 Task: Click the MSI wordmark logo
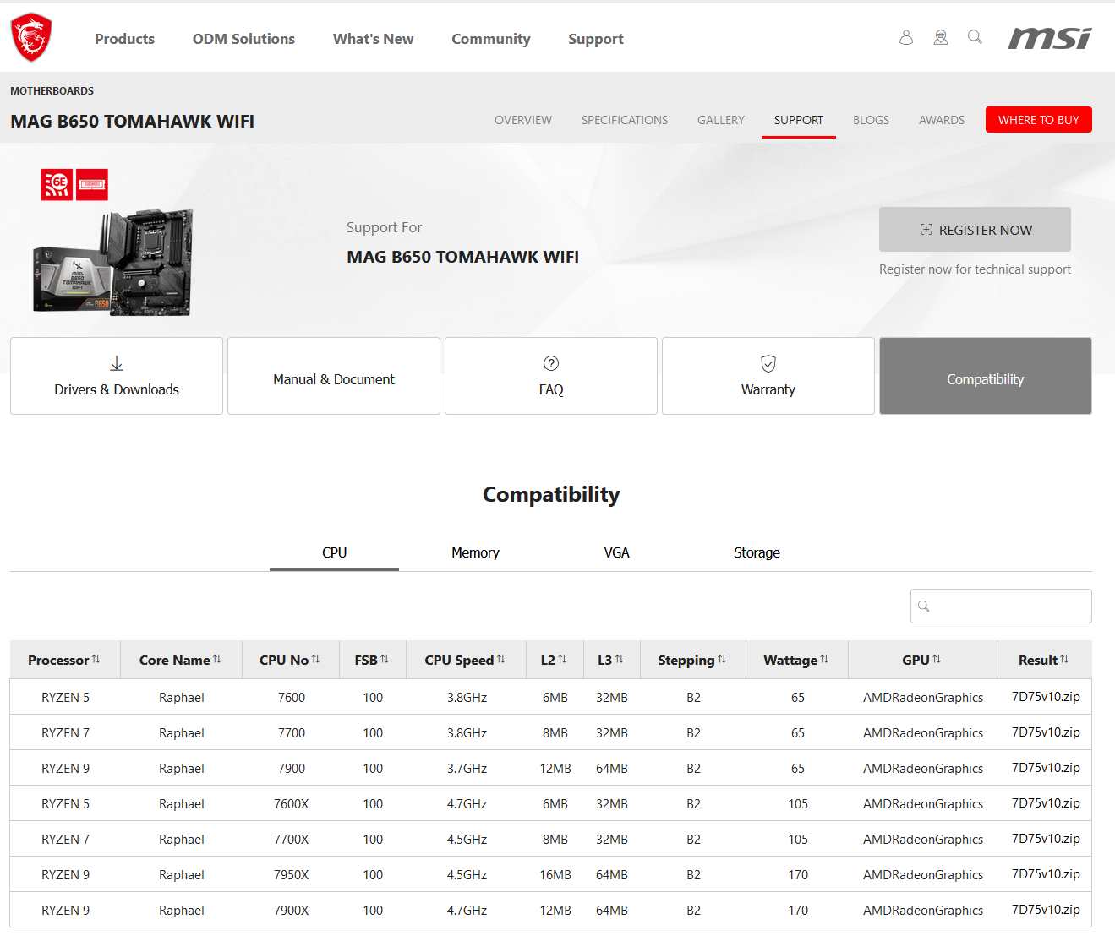click(1049, 39)
